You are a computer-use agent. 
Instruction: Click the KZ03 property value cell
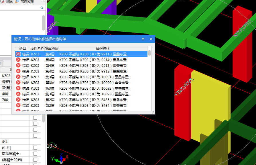(6, 76)
